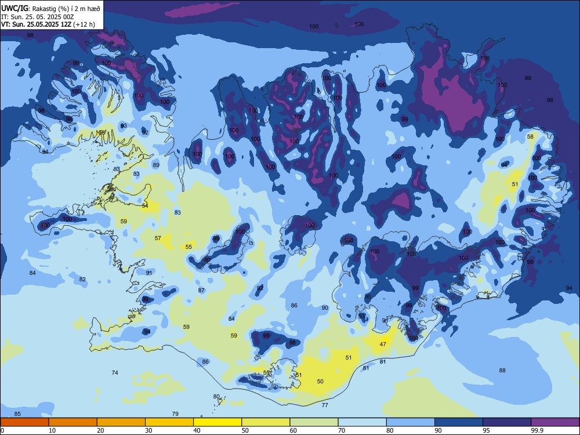This screenshot has height=435, width=580.
Task: Click the humidity value 82 on the map
Action: pos(82,280)
